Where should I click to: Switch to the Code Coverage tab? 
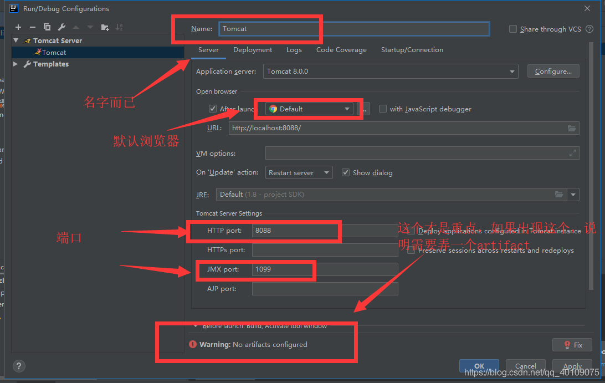[x=341, y=50]
